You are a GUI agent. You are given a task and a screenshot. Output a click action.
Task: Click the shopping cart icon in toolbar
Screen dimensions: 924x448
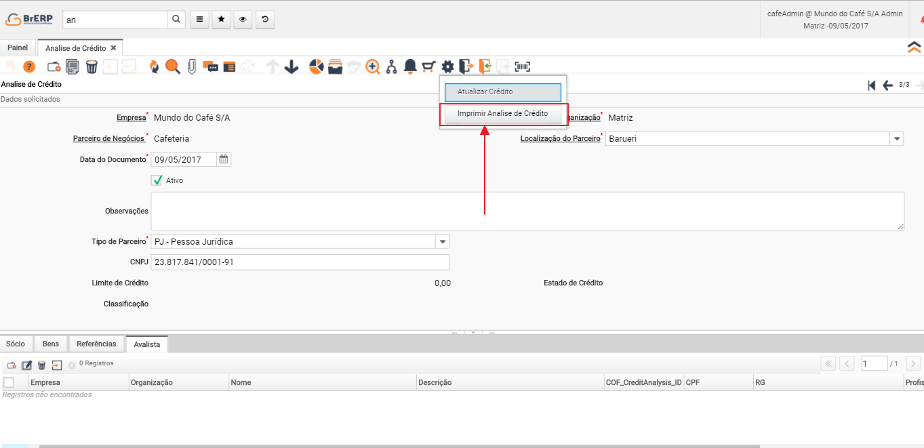[x=428, y=66]
